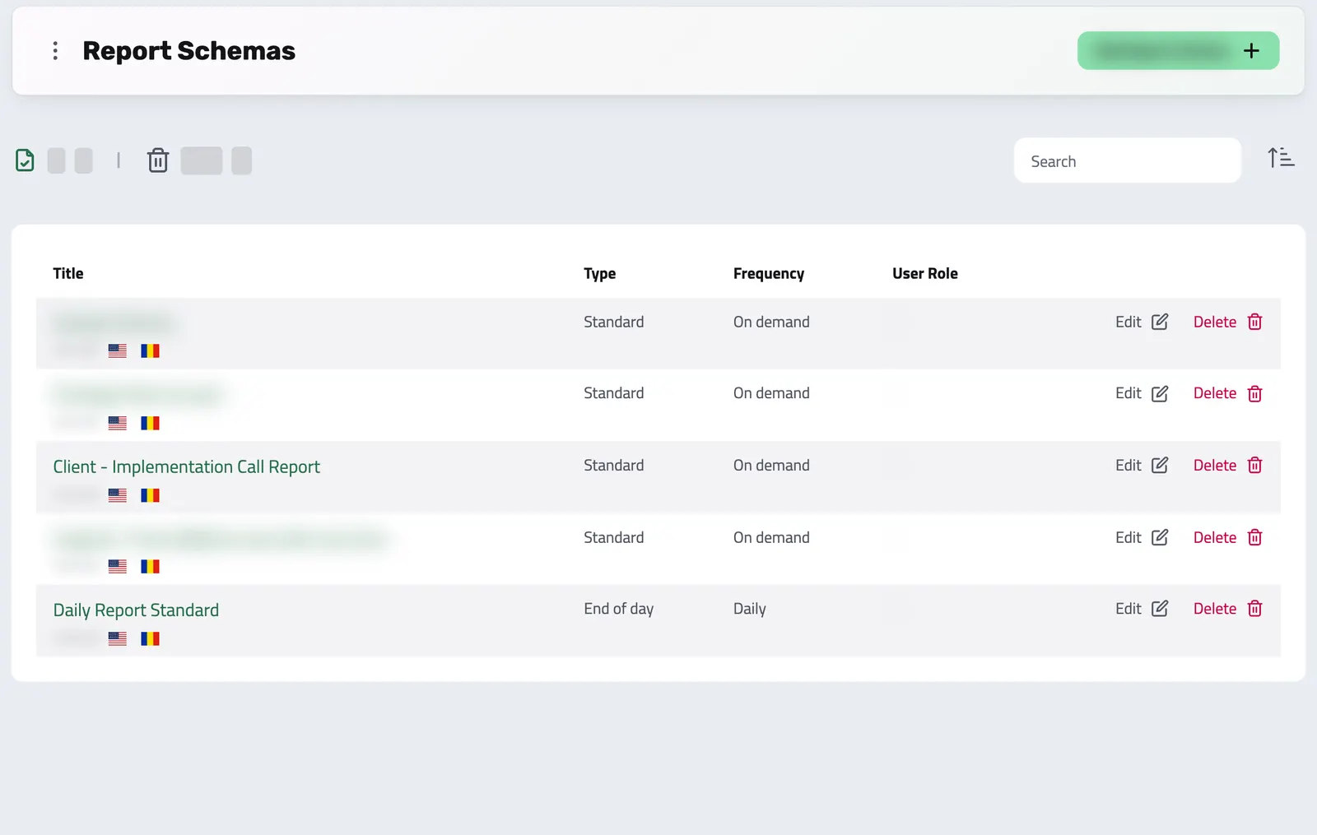Edit the Client - Implementation Call Report row
Viewport: 1317px width, 835px height.
click(1142, 466)
